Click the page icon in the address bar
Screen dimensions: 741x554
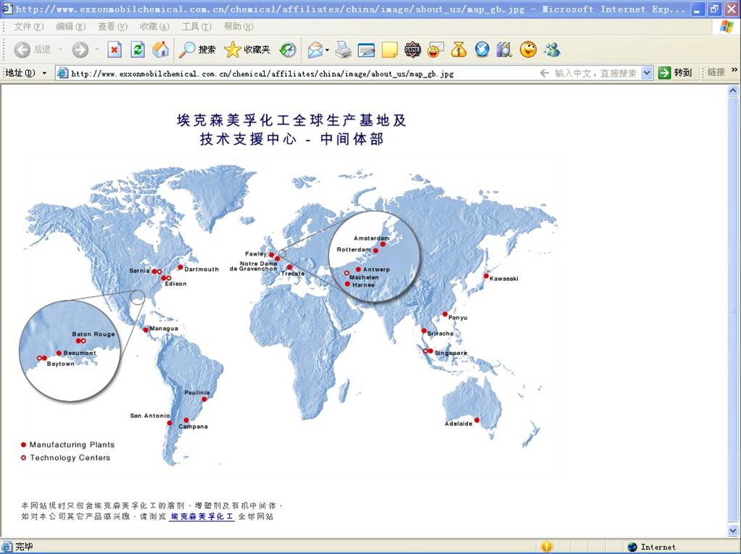pyautogui.click(x=62, y=73)
